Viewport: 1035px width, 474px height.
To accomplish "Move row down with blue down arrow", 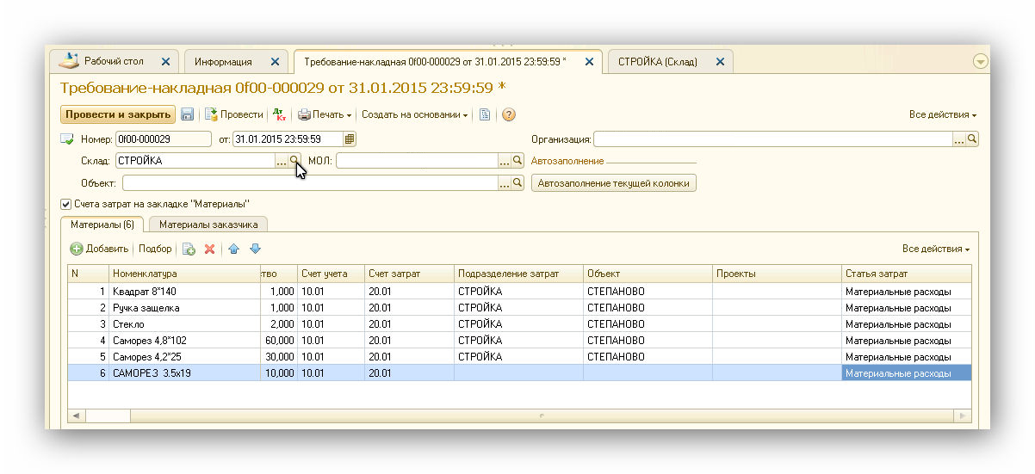I will point(255,249).
